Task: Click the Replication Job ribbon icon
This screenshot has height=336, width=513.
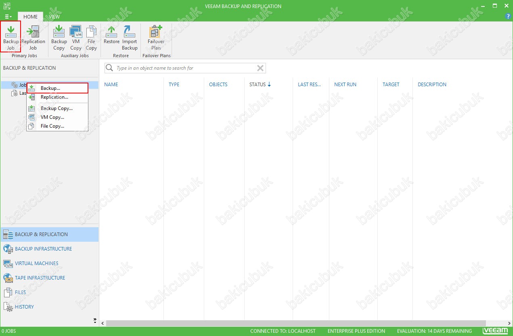Action: (33, 37)
